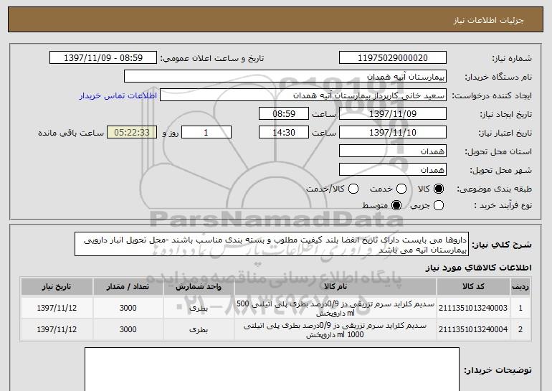Click the کد کالا column header
The width and height of the screenshot is (552, 391).
473,287
